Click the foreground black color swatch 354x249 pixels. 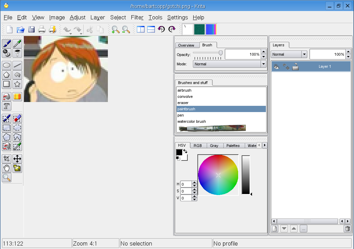coord(179,152)
